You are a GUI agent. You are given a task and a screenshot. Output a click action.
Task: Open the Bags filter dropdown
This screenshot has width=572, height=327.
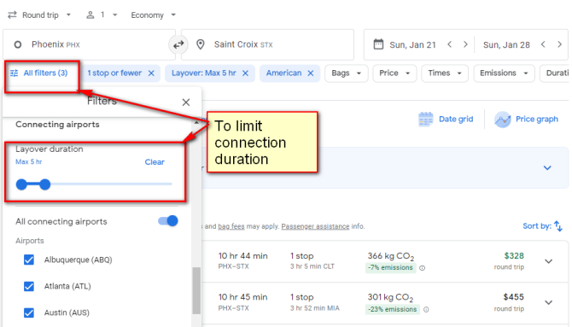pyautogui.click(x=347, y=73)
